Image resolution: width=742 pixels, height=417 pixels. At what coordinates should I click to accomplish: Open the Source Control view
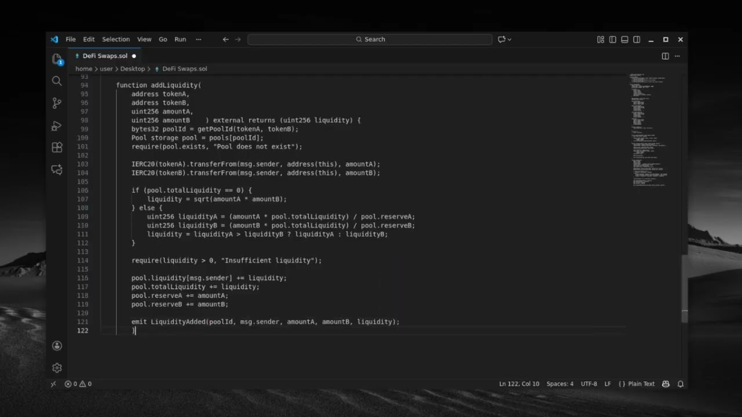57,103
